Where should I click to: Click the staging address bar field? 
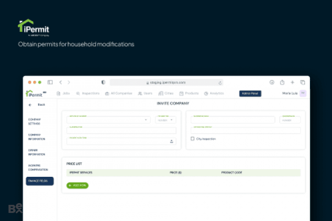tap(166, 82)
